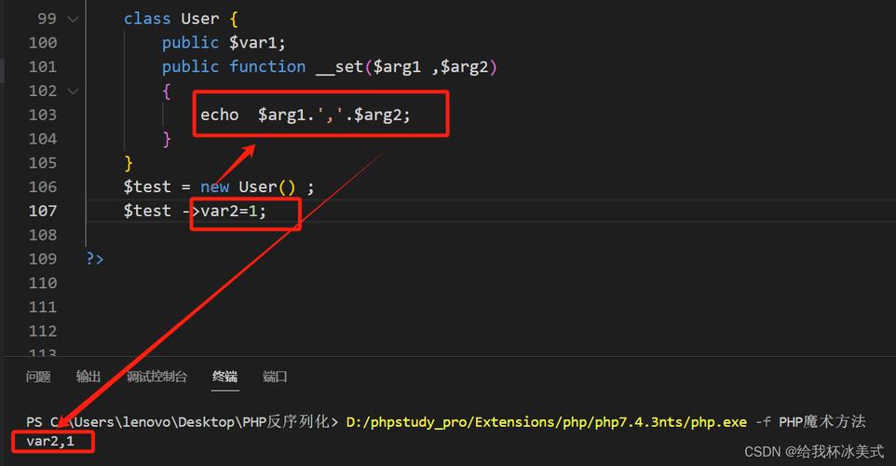896x466 pixels.
Task: Click line number 107 in the gutter
Action: [x=43, y=211]
